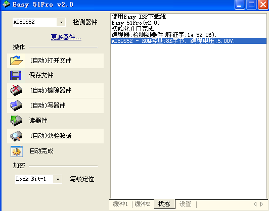Click the tab scroll left arrow
The height and width of the screenshot is (211, 269).
pos(255,204)
